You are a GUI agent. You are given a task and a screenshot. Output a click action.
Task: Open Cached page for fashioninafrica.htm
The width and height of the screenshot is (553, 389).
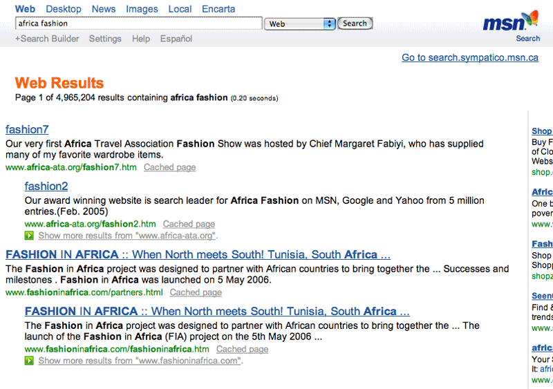point(243,349)
